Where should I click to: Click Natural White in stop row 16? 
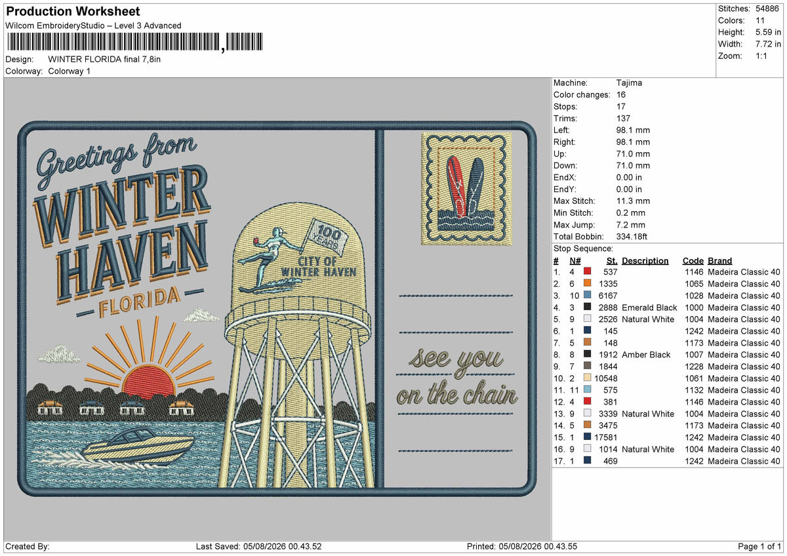pyautogui.click(x=648, y=448)
